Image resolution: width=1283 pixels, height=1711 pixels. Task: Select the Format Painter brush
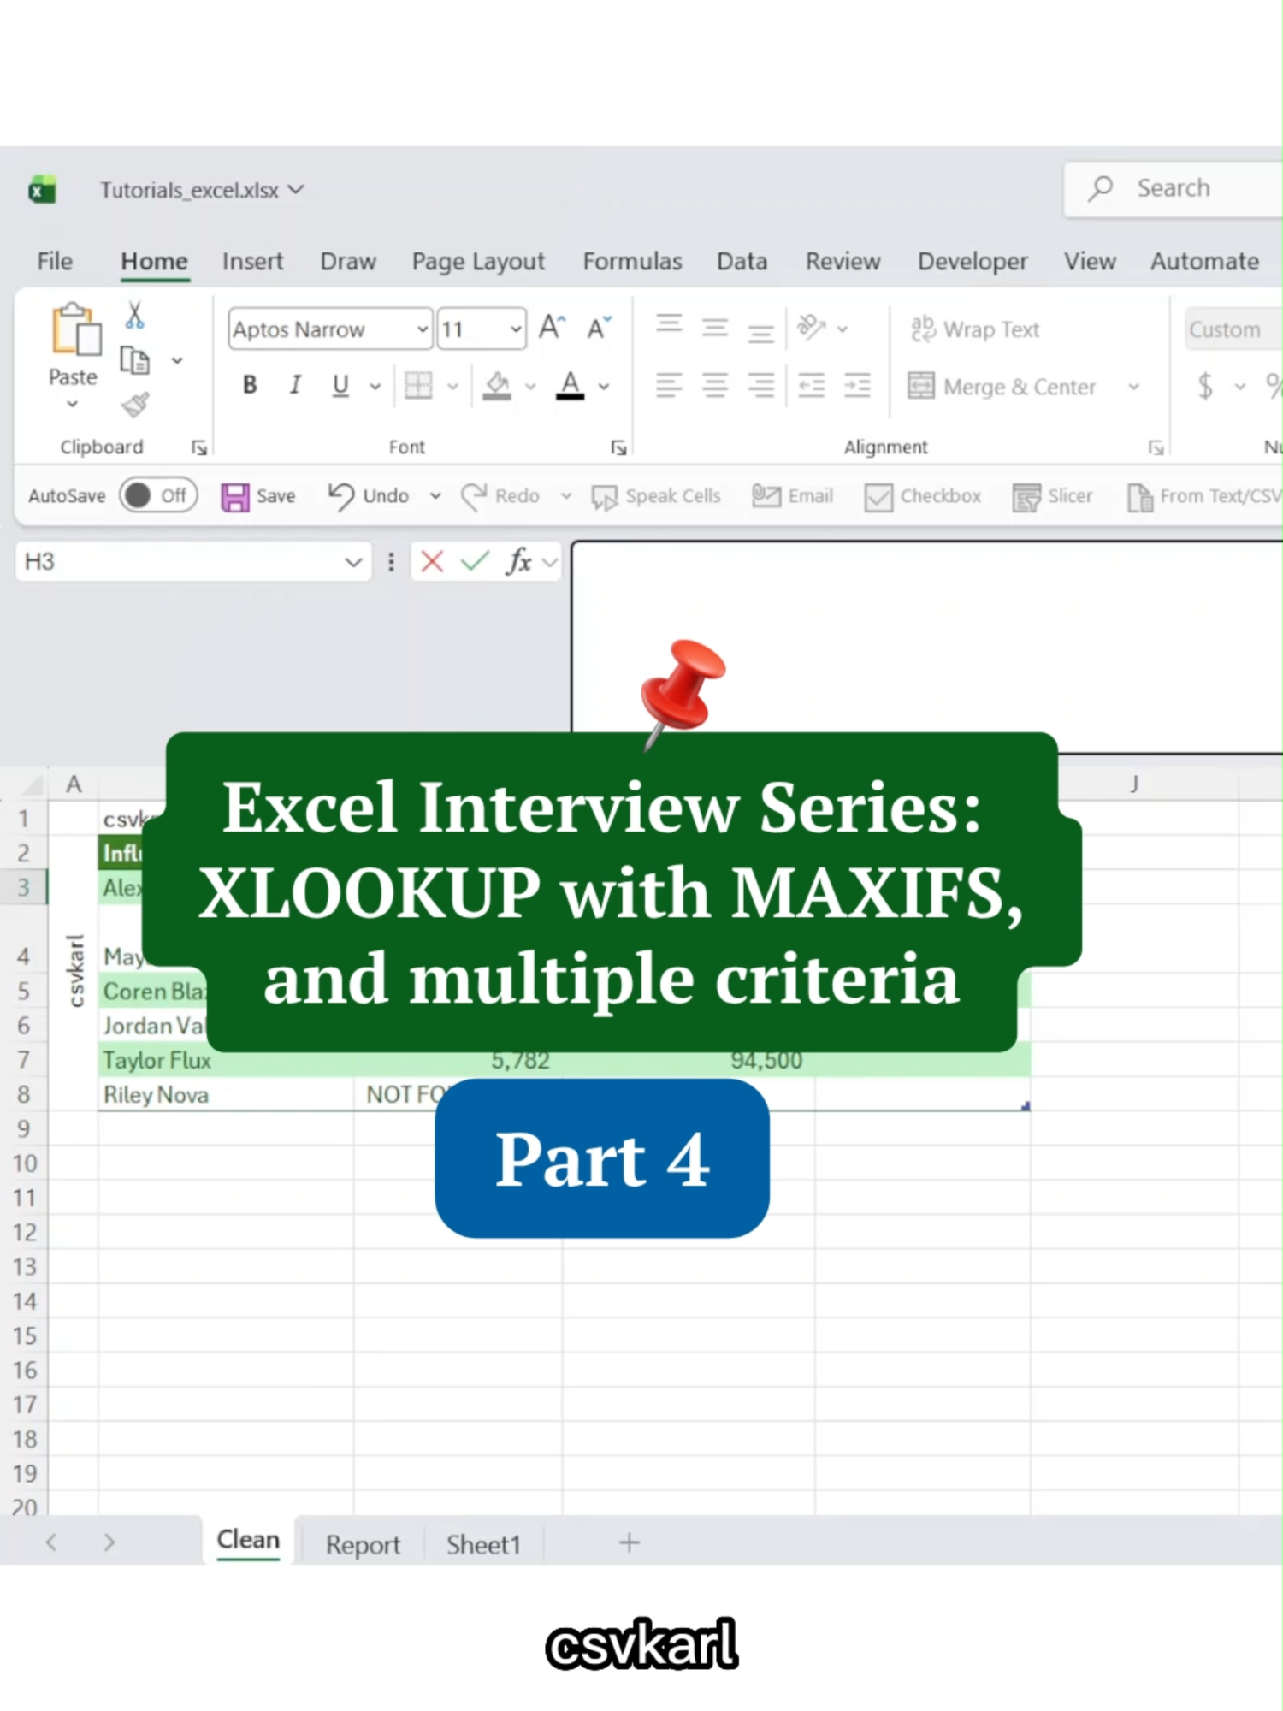(x=135, y=405)
